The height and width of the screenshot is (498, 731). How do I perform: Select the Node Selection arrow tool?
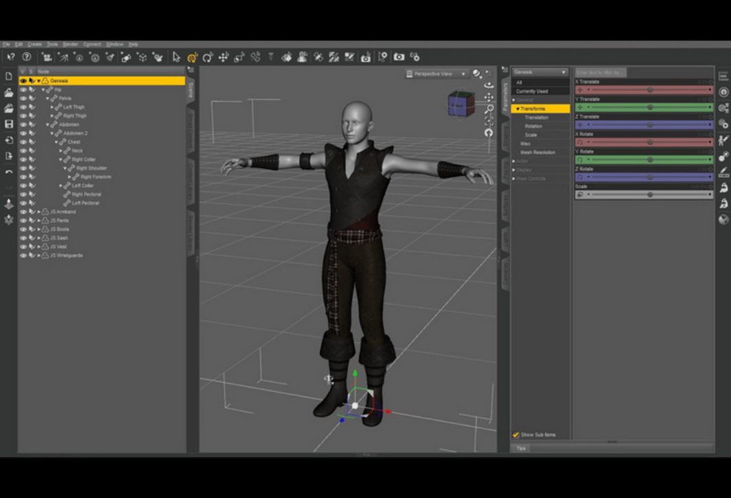coord(177,57)
